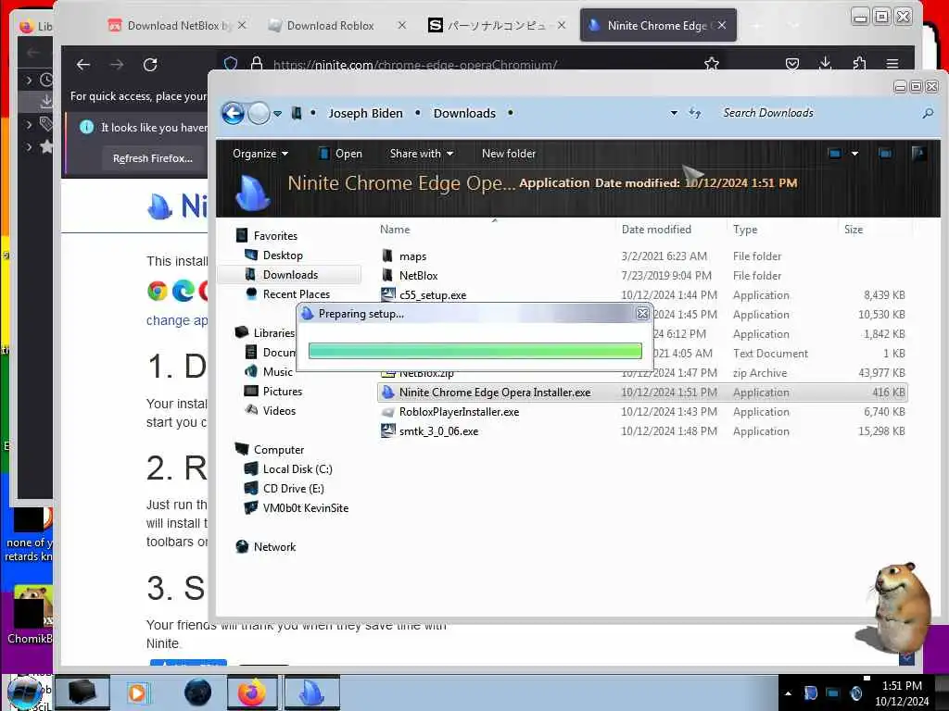Click Explorer forward arrow button
This screenshot has height=711, width=949.
click(259, 113)
